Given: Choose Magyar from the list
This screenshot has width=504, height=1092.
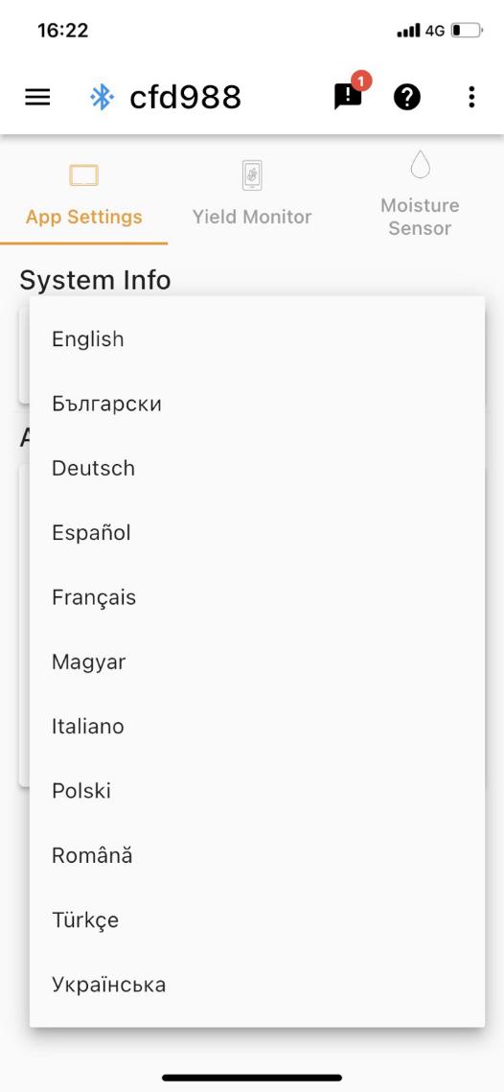Looking at the screenshot, I should point(257,662).
